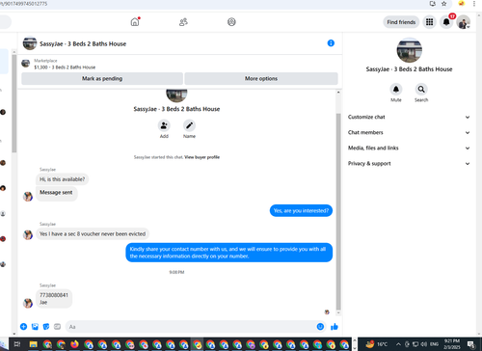
Task: Click the right panel listing photo
Action: pos(409,50)
